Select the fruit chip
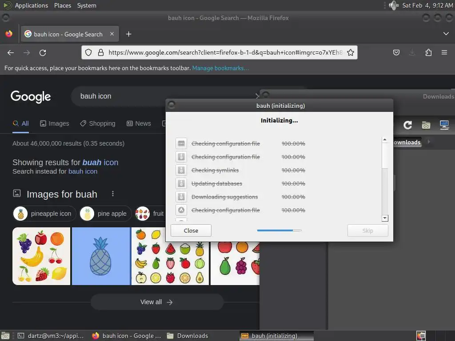Viewport: 455px width, 341px height. tap(150, 214)
